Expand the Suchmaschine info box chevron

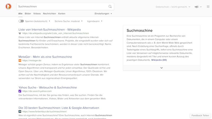[x=161, y=68]
